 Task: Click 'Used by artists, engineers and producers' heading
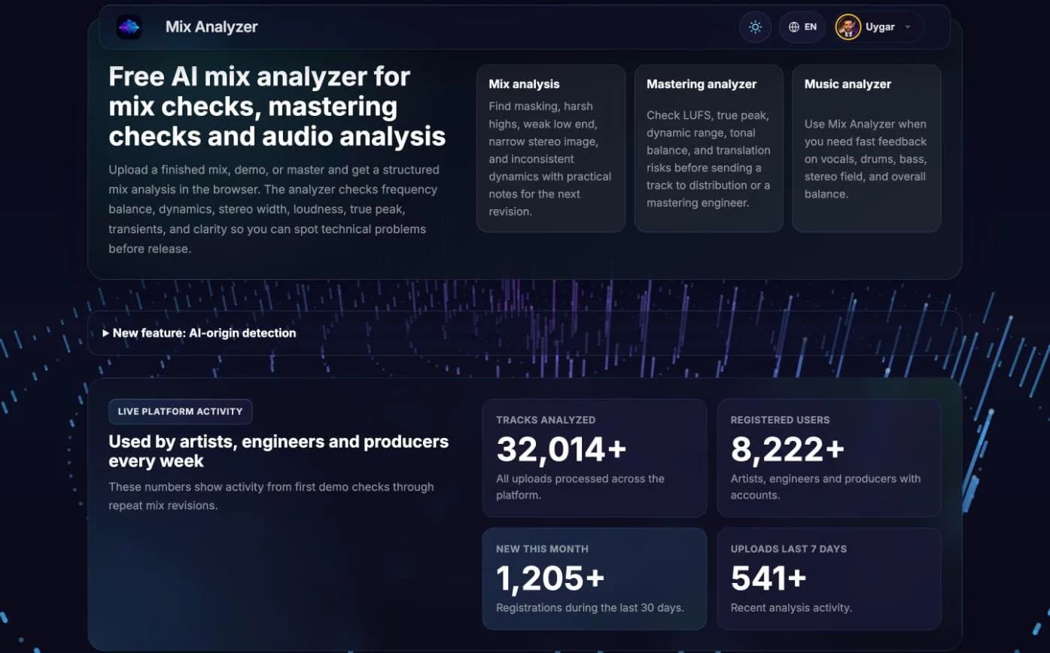pos(278,451)
